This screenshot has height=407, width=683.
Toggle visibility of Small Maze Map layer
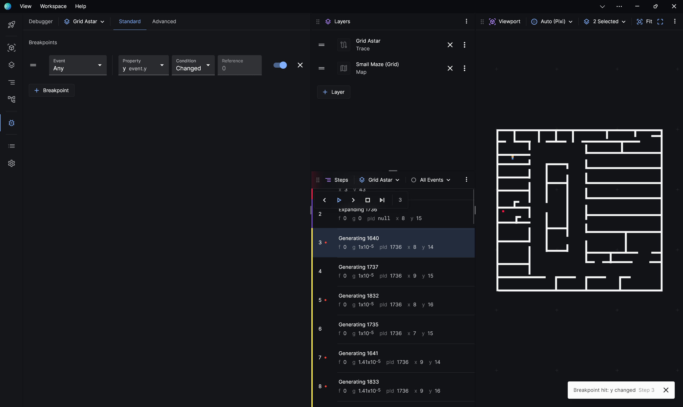coord(343,68)
